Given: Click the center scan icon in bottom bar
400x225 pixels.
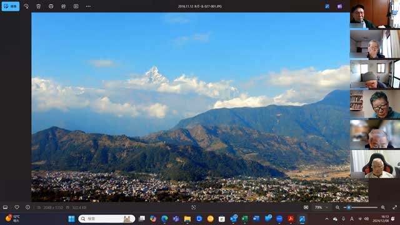Looking at the screenshot, I should pos(193,207).
